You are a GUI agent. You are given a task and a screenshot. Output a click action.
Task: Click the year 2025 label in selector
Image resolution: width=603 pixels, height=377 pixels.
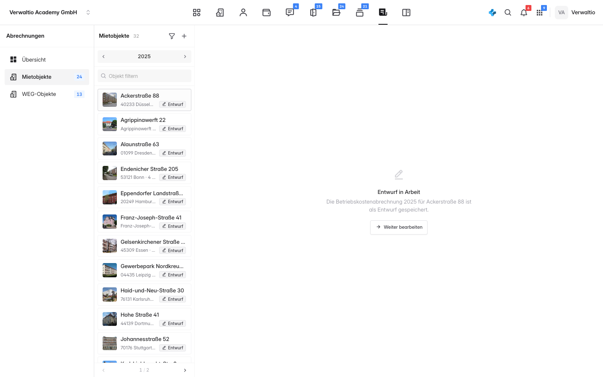[x=144, y=57]
